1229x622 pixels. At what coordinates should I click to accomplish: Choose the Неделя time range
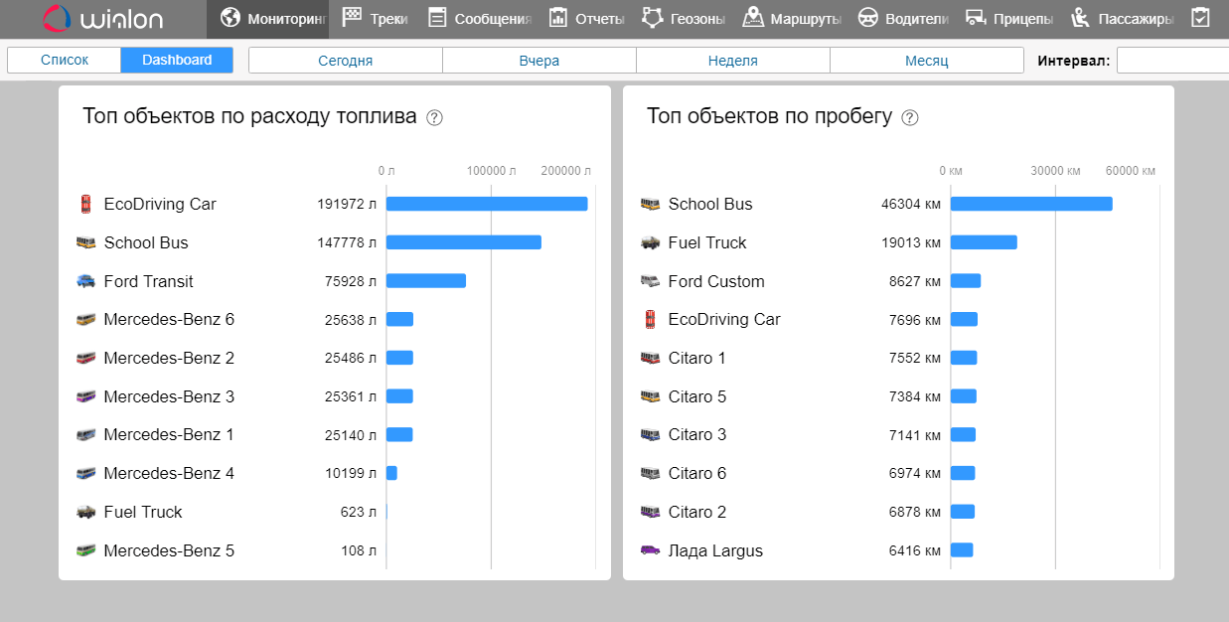[x=732, y=61]
